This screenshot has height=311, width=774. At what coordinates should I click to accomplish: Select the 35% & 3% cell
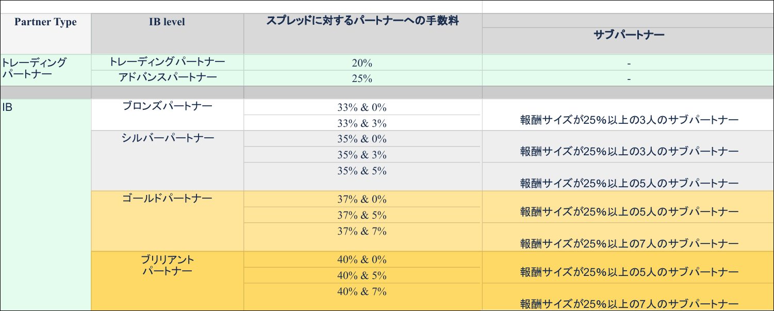pyautogui.click(x=362, y=155)
